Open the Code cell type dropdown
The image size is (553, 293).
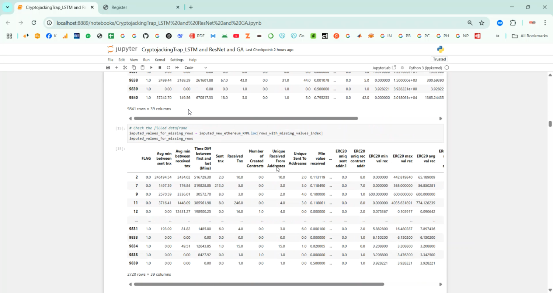[196, 68]
